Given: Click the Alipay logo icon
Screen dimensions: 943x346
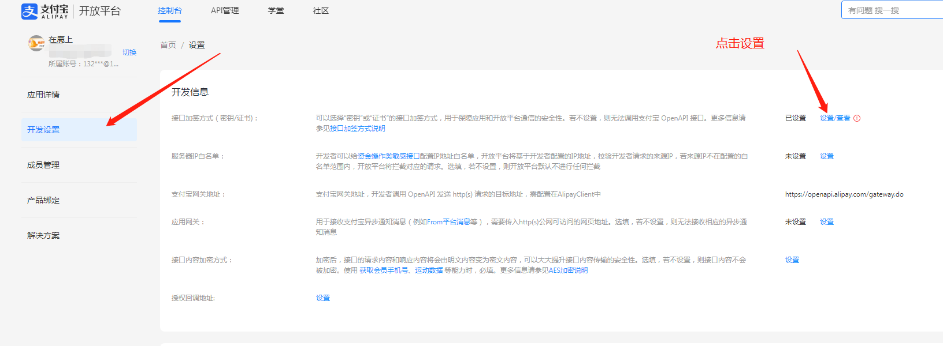Looking at the screenshot, I should (29, 11).
